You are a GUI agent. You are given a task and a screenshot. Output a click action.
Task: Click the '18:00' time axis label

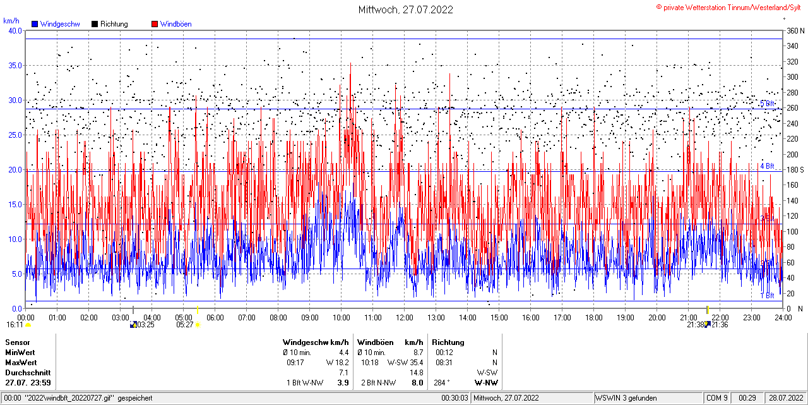pyautogui.click(x=594, y=317)
